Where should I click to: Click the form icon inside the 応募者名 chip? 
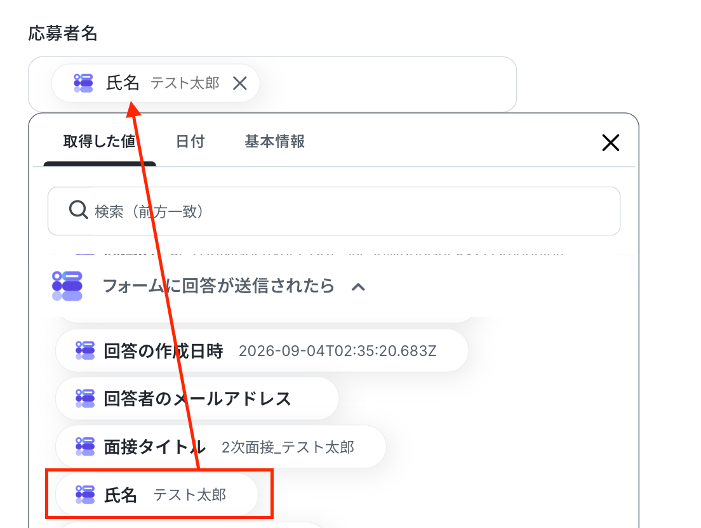pyautogui.click(x=83, y=83)
